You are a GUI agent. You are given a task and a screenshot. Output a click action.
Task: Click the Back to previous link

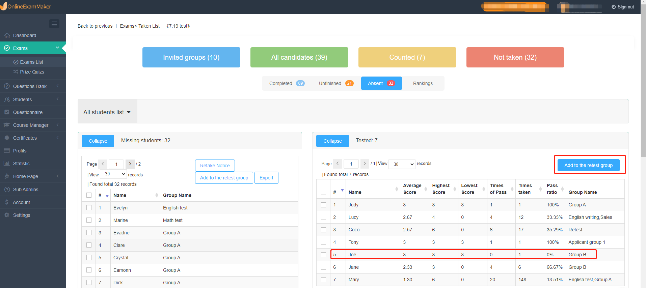95,26
